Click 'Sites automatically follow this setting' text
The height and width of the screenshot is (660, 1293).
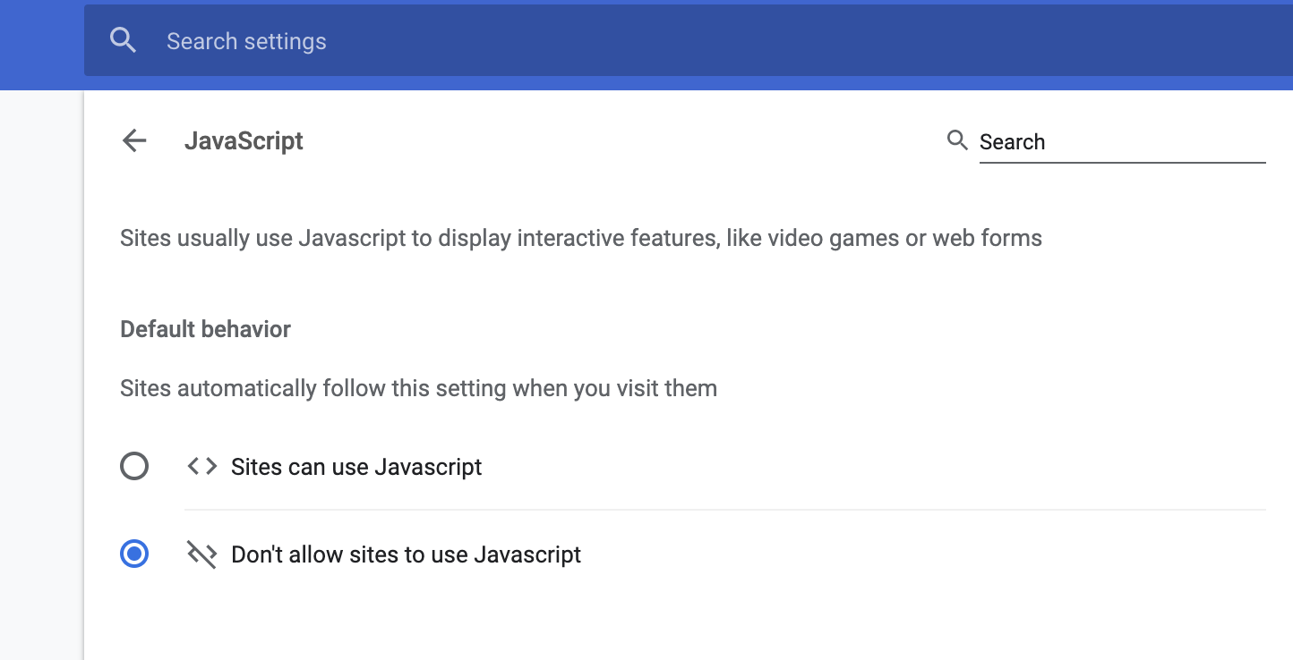pos(418,389)
